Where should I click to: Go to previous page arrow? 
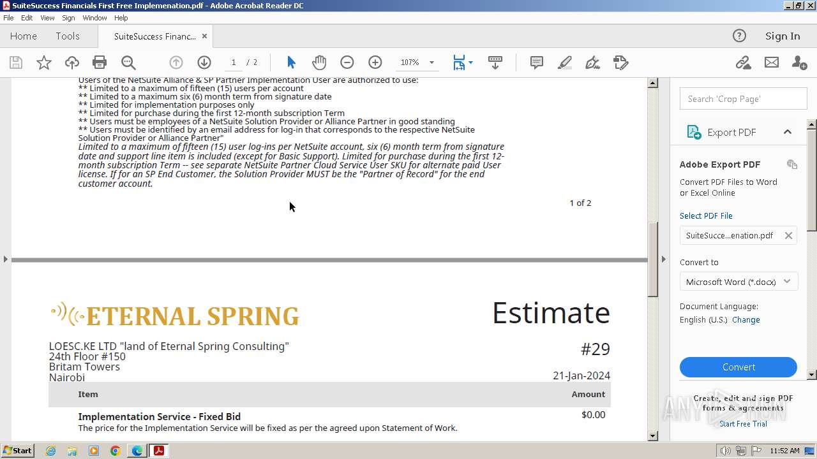point(176,62)
